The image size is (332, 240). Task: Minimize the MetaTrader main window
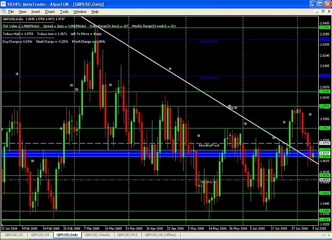click(313, 4)
